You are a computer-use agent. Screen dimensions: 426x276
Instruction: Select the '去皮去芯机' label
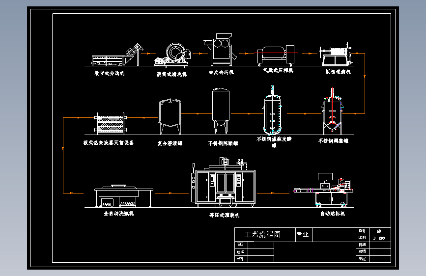coord(221,72)
